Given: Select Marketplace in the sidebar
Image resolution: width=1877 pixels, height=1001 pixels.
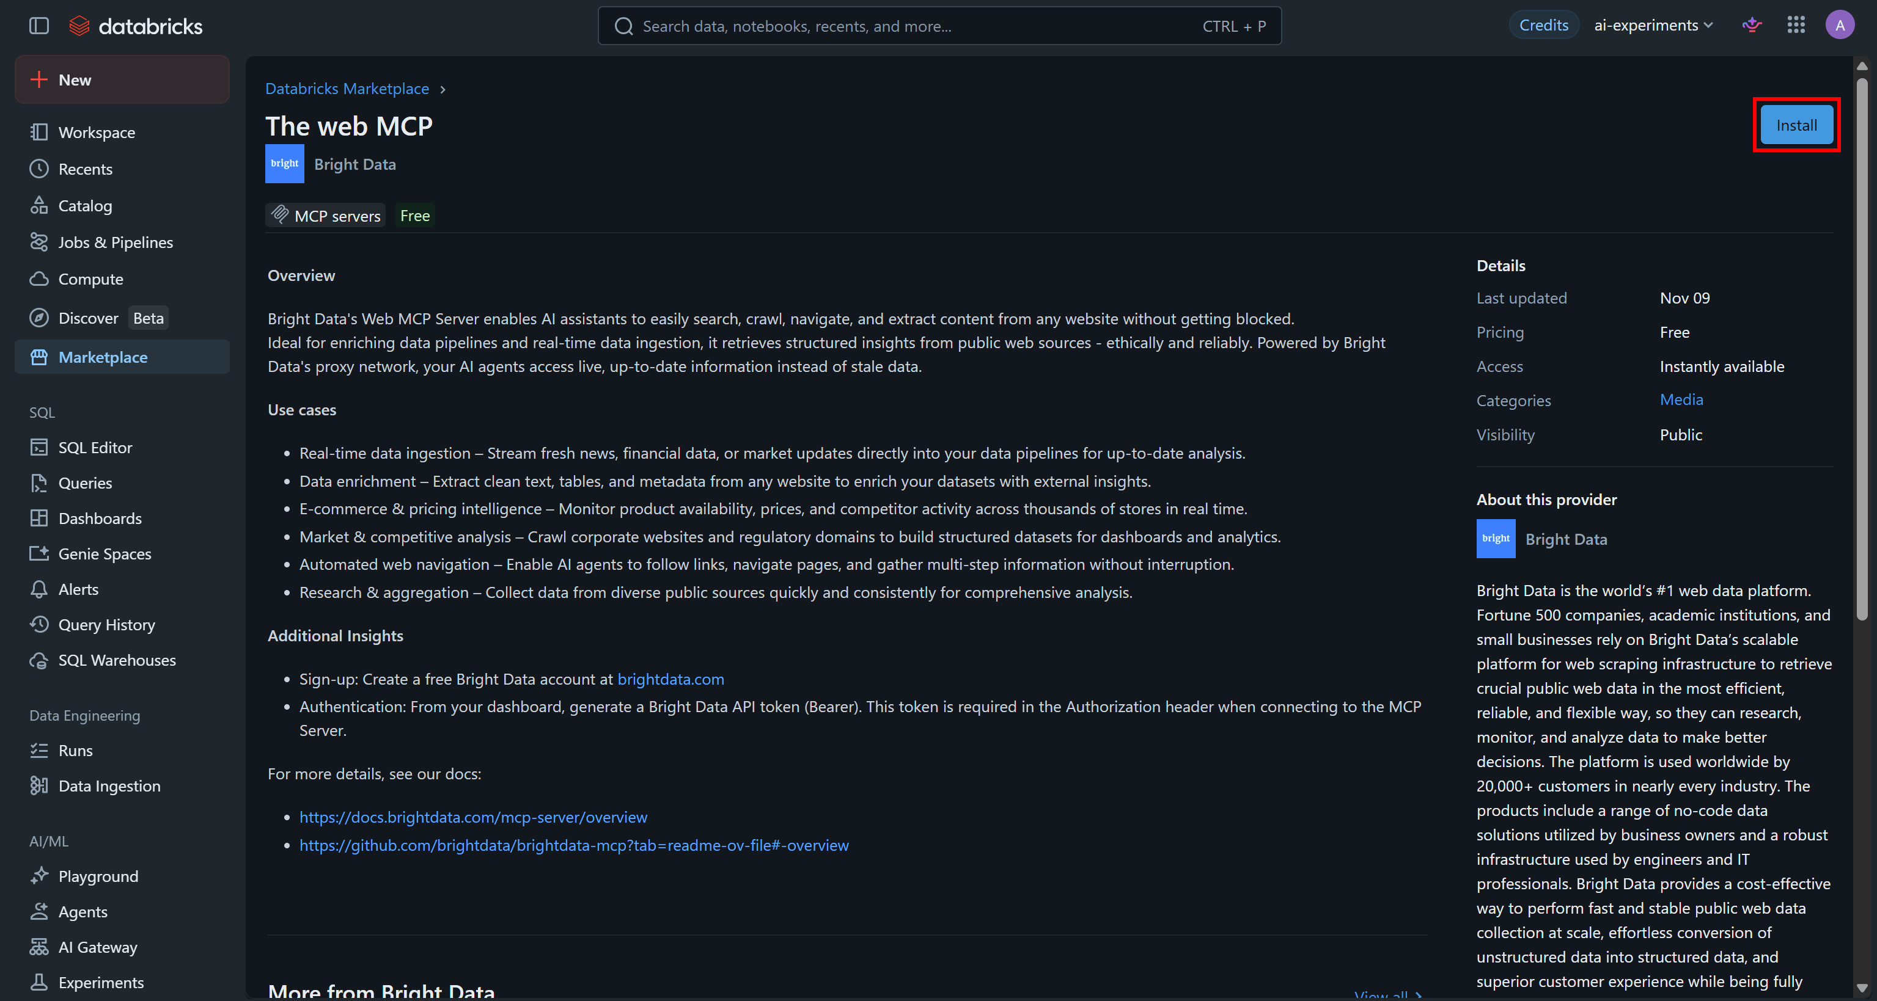Looking at the screenshot, I should pyautogui.click(x=122, y=357).
